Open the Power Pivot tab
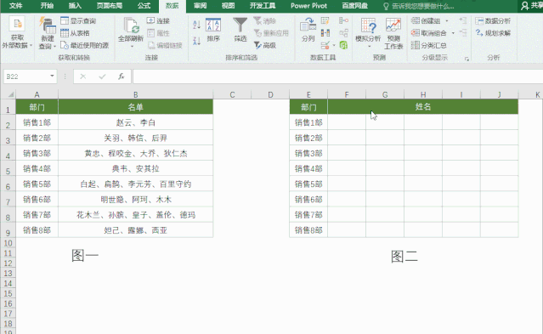The image size is (543, 334). point(308,6)
